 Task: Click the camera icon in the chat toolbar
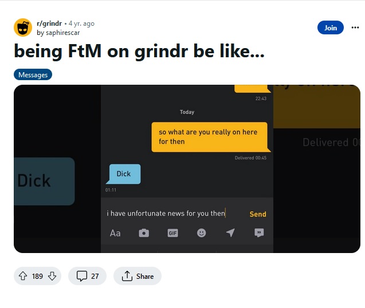(x=144, y=233)
